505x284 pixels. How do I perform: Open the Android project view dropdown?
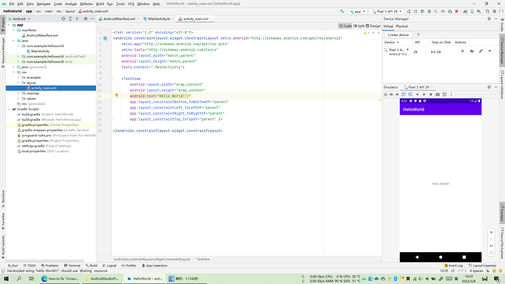pyautogui.click(x=19, y=19)
